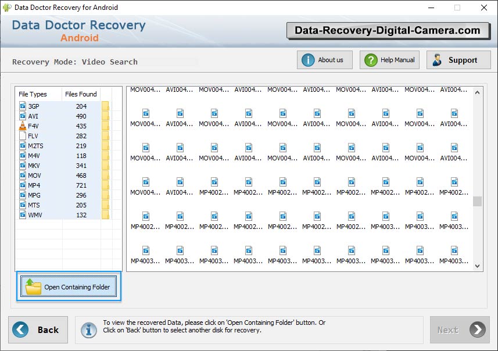Select the MTS file type icon
498x351 pixels.
coord(23,205)
